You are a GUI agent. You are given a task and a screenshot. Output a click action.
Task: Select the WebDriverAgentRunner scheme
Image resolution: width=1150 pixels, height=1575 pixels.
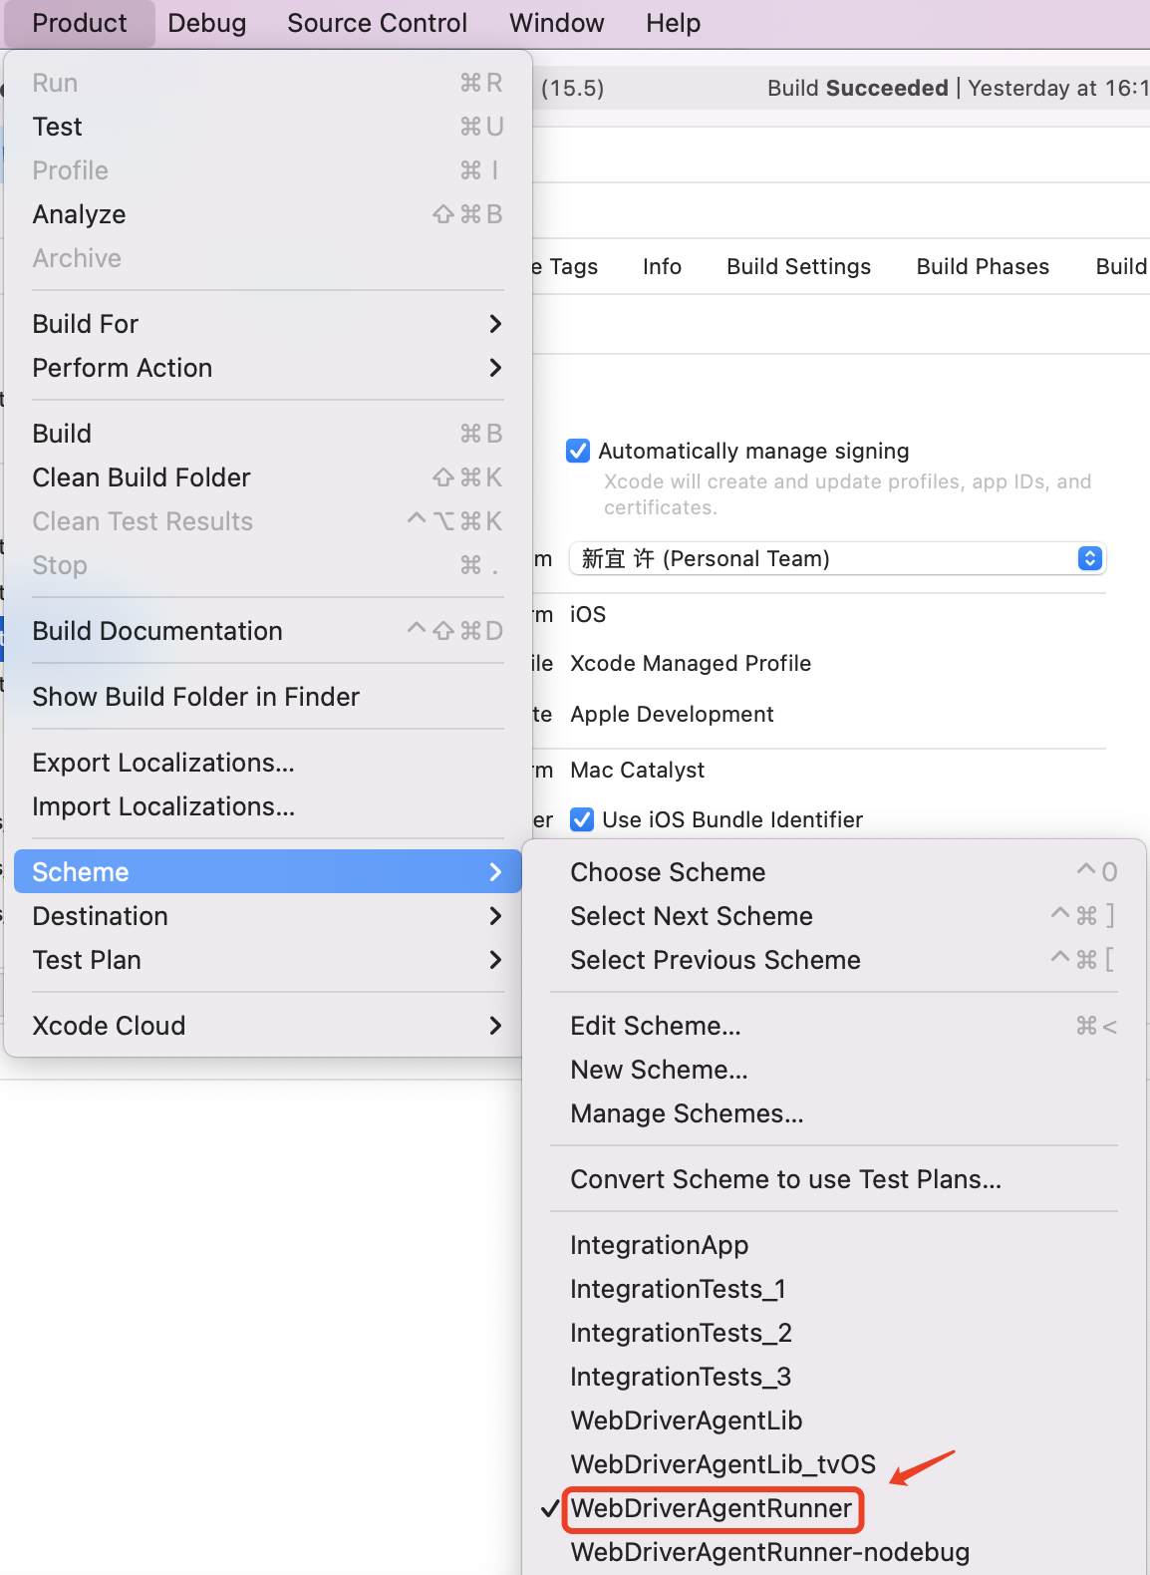click(x=834, y=1508)
